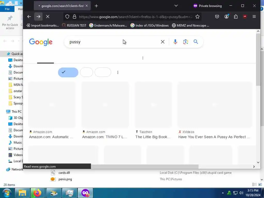This screenshot has height=198, width=264.
Task: Click the volume speaker tray icon
Action: (241, 193)
